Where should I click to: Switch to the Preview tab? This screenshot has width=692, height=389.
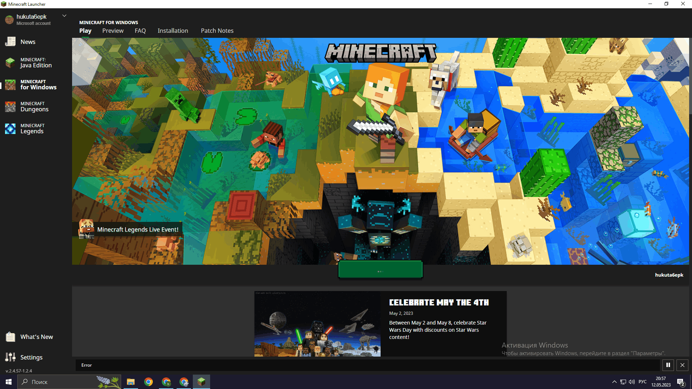(112, 30)
